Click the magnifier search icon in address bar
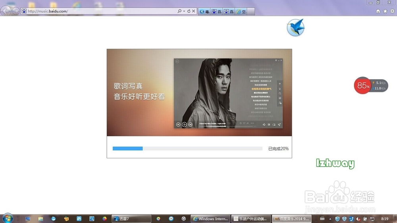397x223 pixels. [179, 11]
